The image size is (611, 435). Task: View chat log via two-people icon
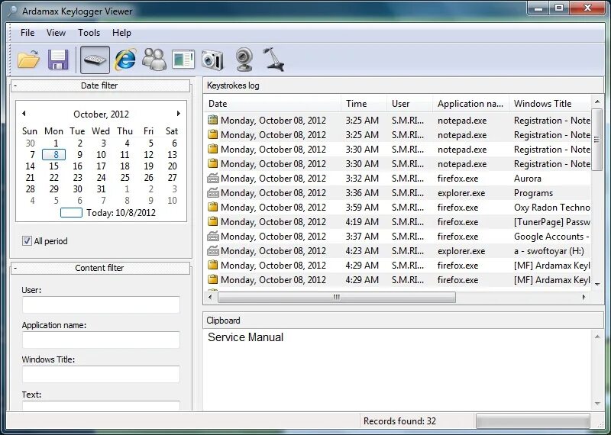(x=154, y=60)
